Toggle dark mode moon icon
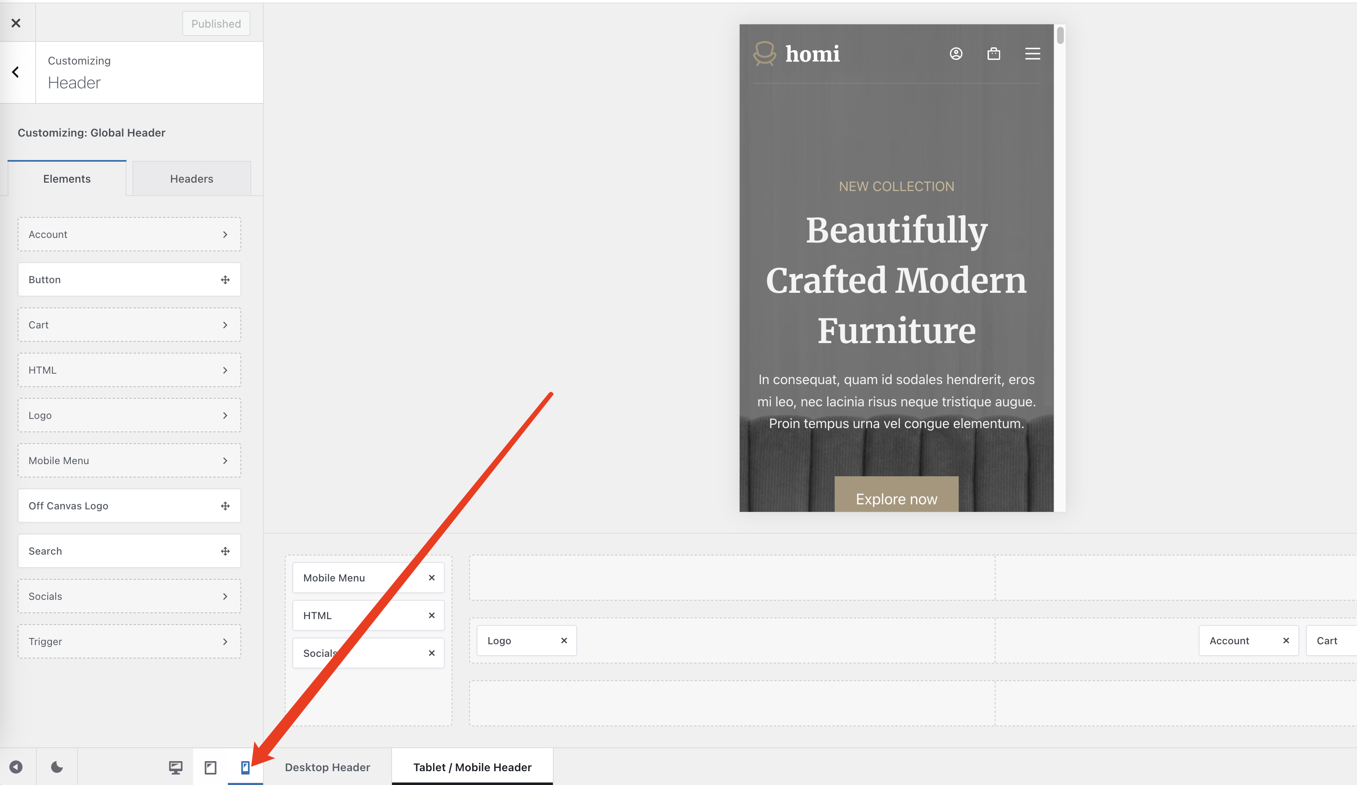The image size is (1357, 785). point(57,767)
